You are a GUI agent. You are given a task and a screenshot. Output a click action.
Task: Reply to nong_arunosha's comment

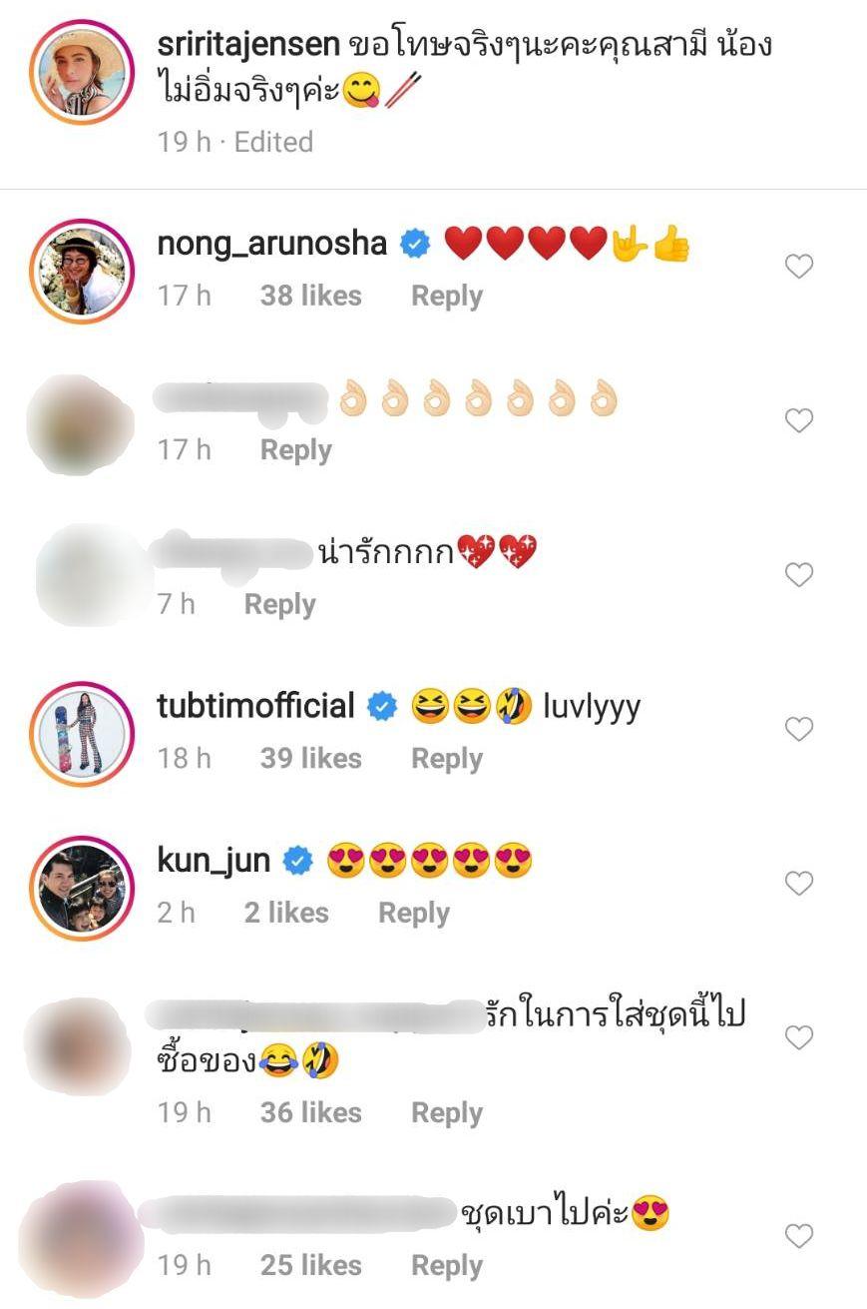(447, 297)
